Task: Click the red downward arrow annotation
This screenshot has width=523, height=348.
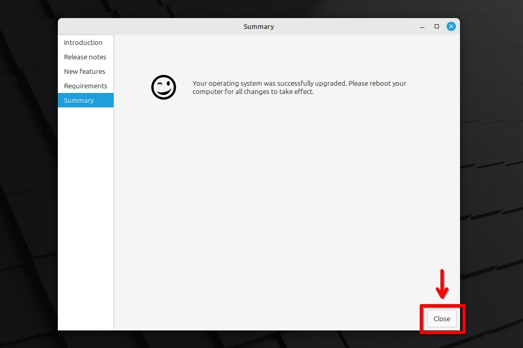Action: 442,284
